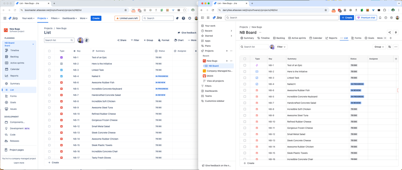Expand Recent chevron in darryllee sidebar

pyautogui.click(x=231, y=31)
